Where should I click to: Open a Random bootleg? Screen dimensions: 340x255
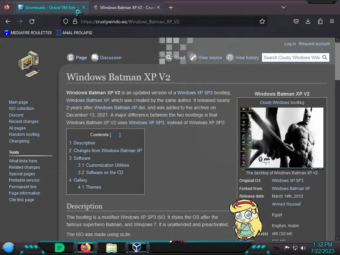(x=24, y=134)
